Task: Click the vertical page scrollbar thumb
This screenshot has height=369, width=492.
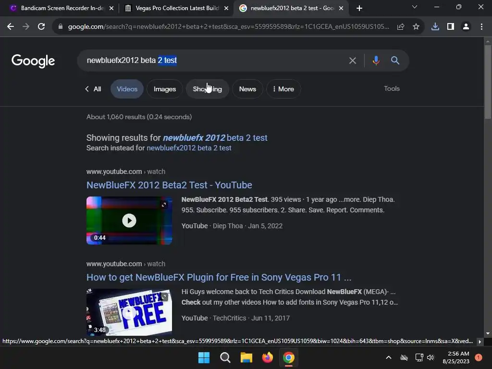Action: [x=488, y=82]
